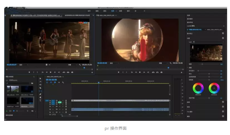Mark Out point in Program monitor

point(127,72)
